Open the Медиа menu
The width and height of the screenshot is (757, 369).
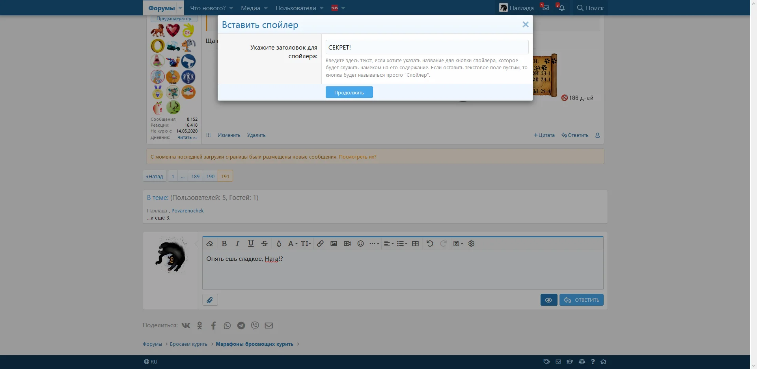tap(250, 8)
